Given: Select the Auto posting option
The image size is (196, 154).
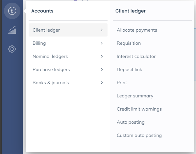Looking at the screenshot, I should click(131, 122).
